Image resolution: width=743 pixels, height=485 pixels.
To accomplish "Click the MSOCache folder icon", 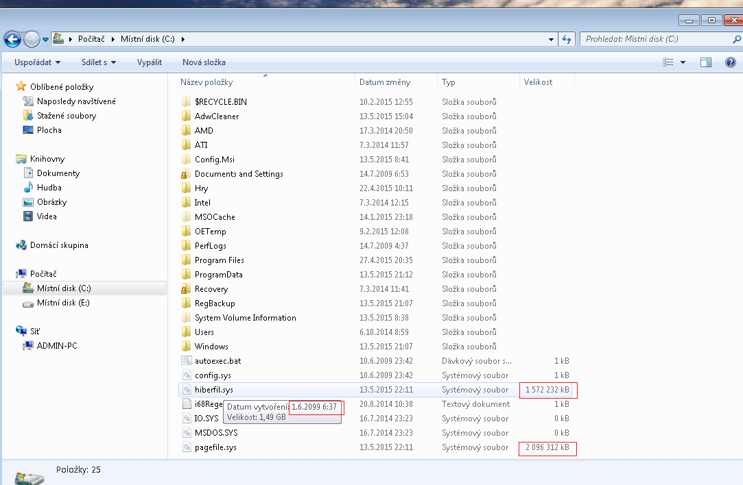I will pyautogui.click(x=186, y=216).
